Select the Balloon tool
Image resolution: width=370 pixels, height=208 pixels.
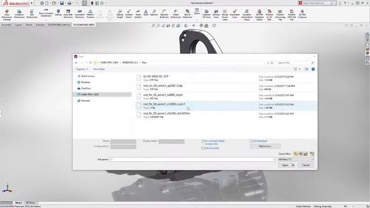pyautogui.click(x=154, y=13)
